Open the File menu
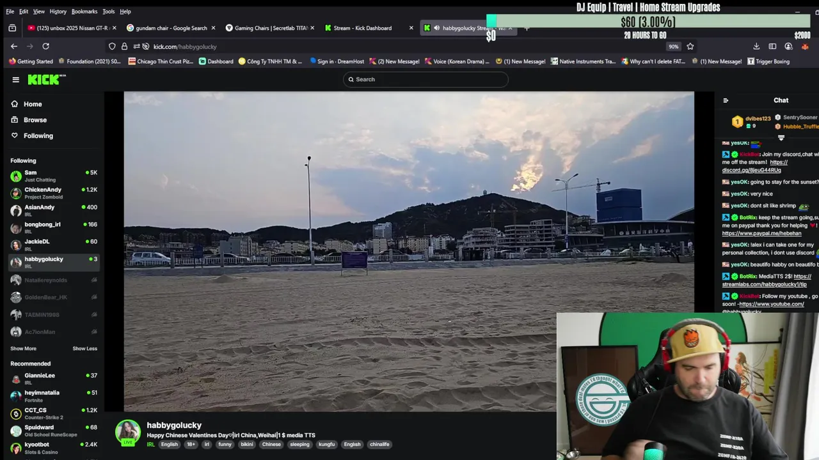Screen dimensions: 819x460 [10, 11]
